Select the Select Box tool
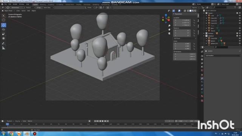This screenshot has height=136, width=242. point(3,16)
